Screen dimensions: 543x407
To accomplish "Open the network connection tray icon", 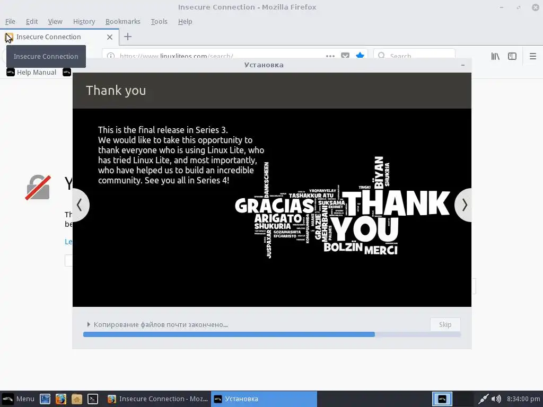I will coord(483,399).
